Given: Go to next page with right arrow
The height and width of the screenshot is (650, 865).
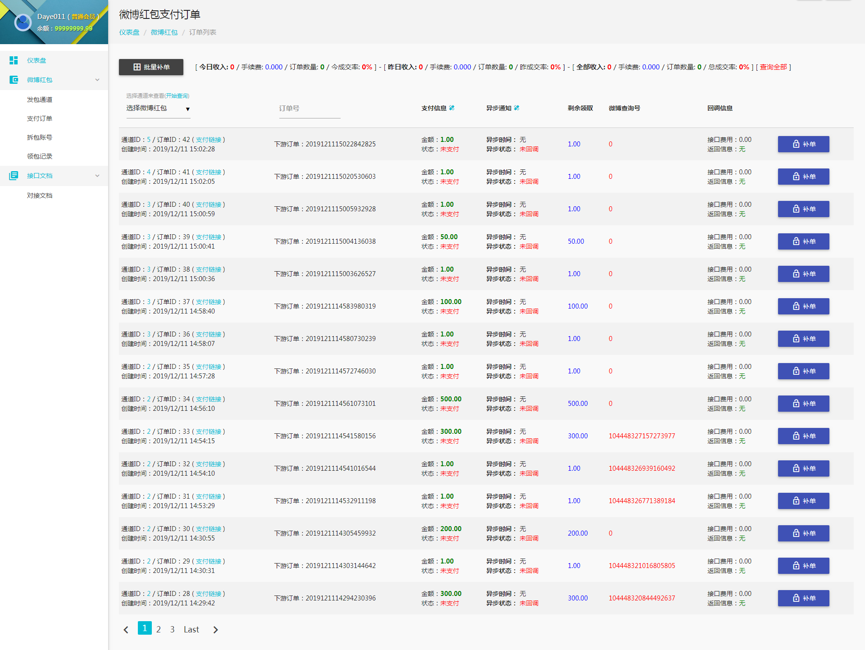Looking at the screenshot, I should [215, 630].
